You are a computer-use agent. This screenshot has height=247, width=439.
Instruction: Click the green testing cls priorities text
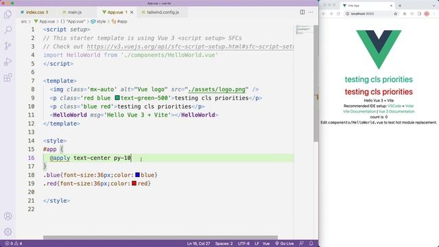tap(379, 80)
